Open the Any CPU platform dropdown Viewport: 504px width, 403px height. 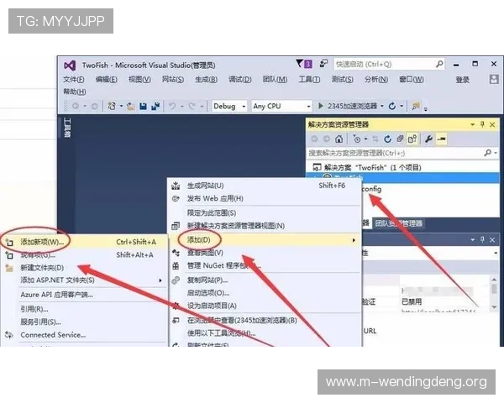click(281, 106)
